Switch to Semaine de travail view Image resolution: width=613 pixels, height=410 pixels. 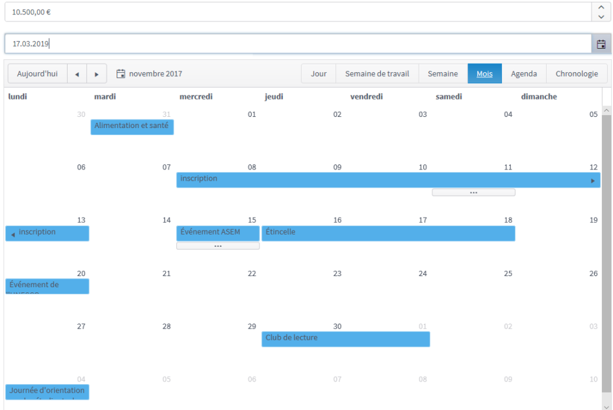[x=377, y=74]
